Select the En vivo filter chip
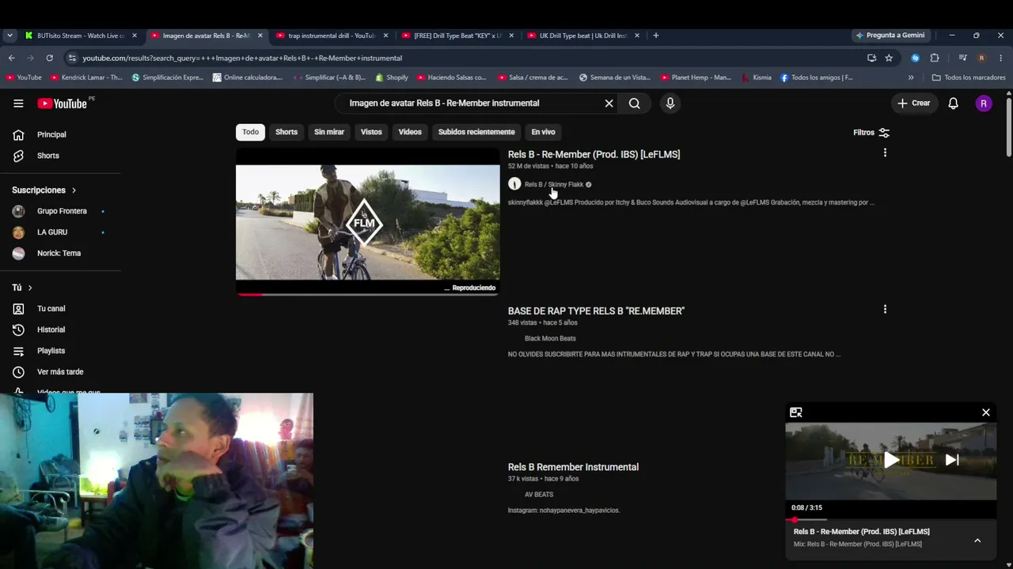 tap(543, 132)
